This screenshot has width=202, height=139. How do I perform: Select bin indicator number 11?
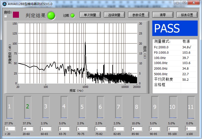coord(191,107)
